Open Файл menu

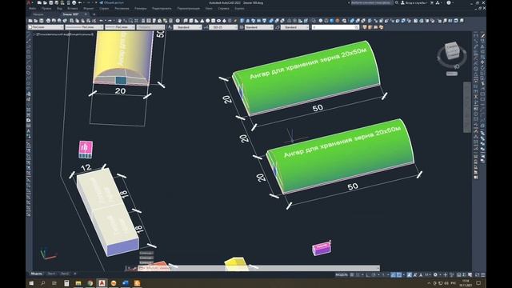pos(32,9)
